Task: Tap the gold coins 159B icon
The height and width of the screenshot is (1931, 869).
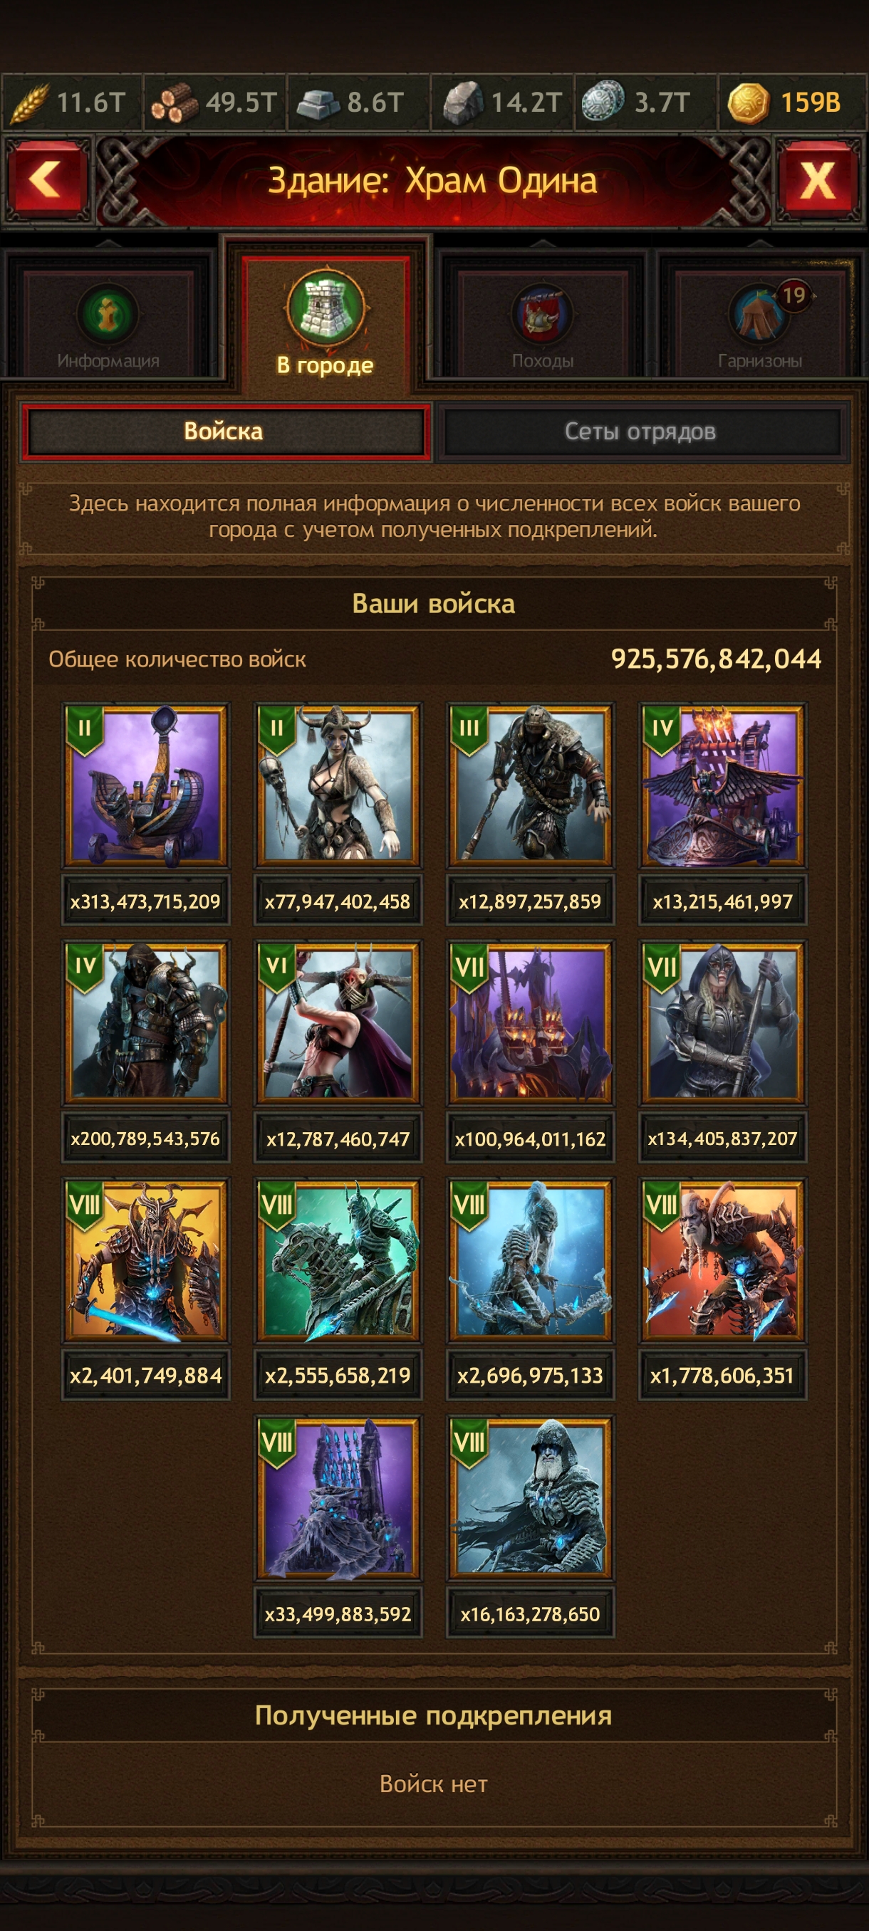Action: pos(747,102)
